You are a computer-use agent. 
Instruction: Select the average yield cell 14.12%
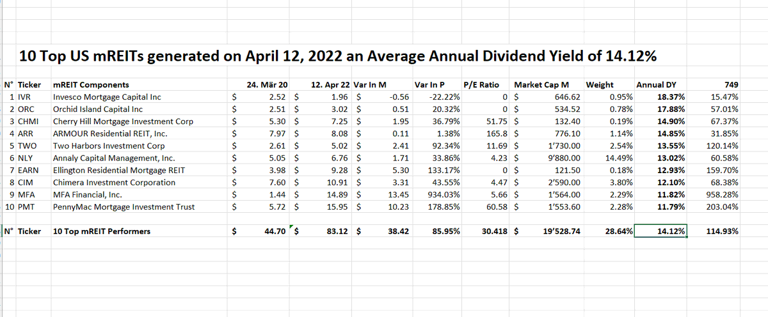pyautogui.click(x=660, y=231)
